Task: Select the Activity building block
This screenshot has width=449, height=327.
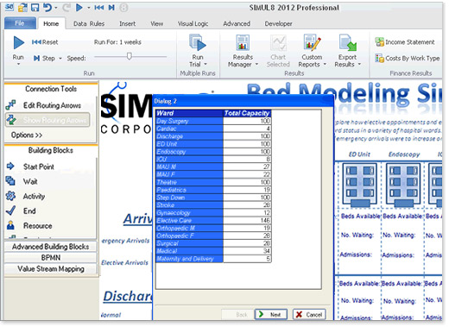Action: point(26,197)
